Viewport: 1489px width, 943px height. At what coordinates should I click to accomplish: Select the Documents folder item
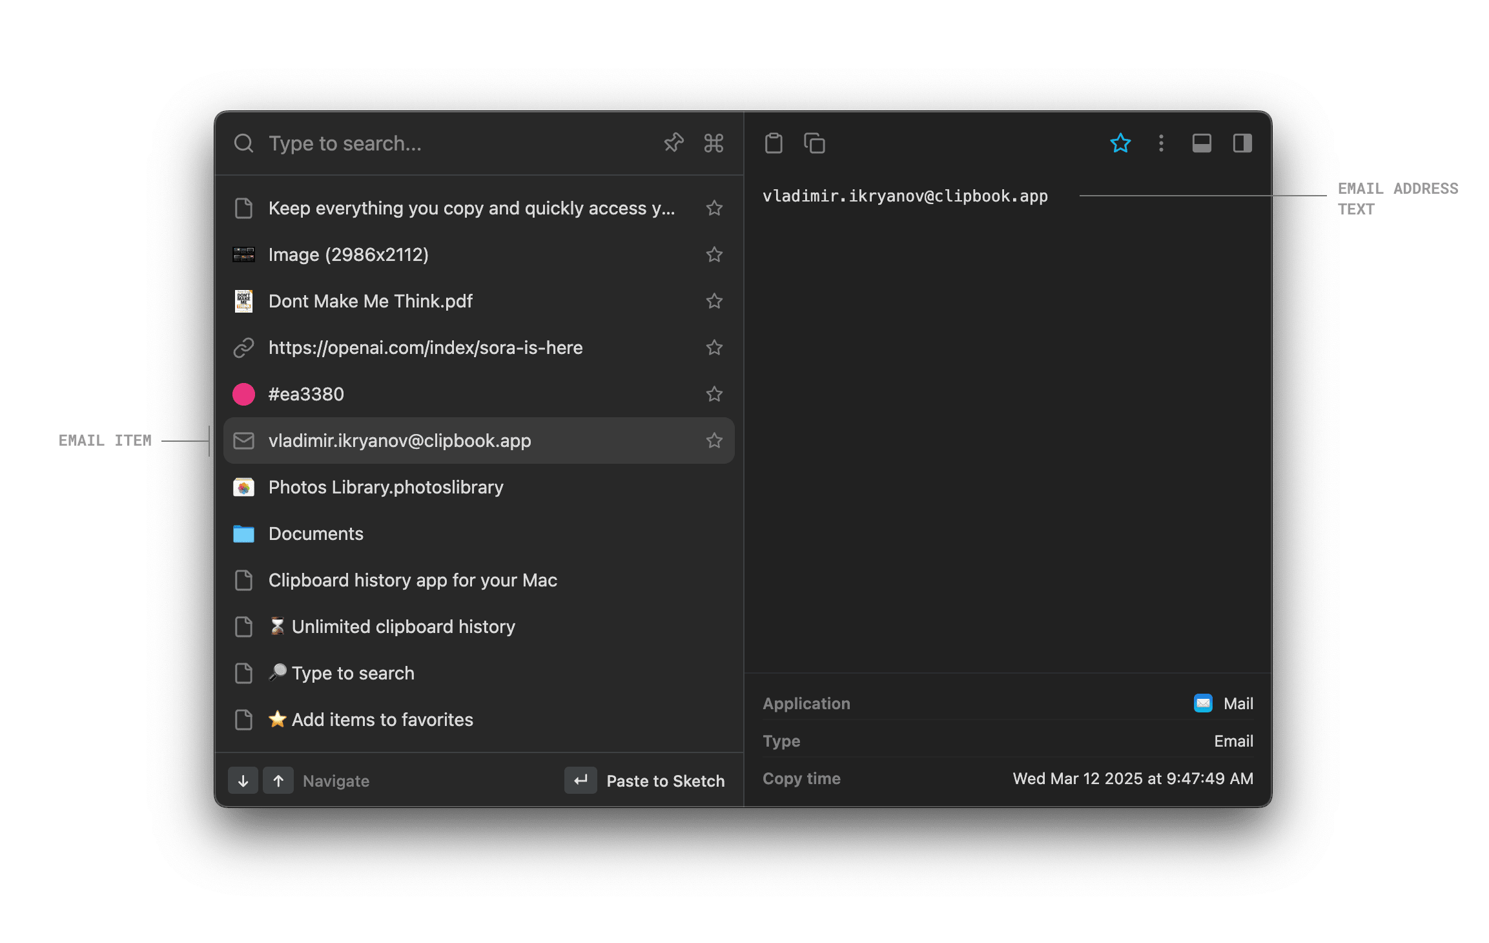(315, 534)
